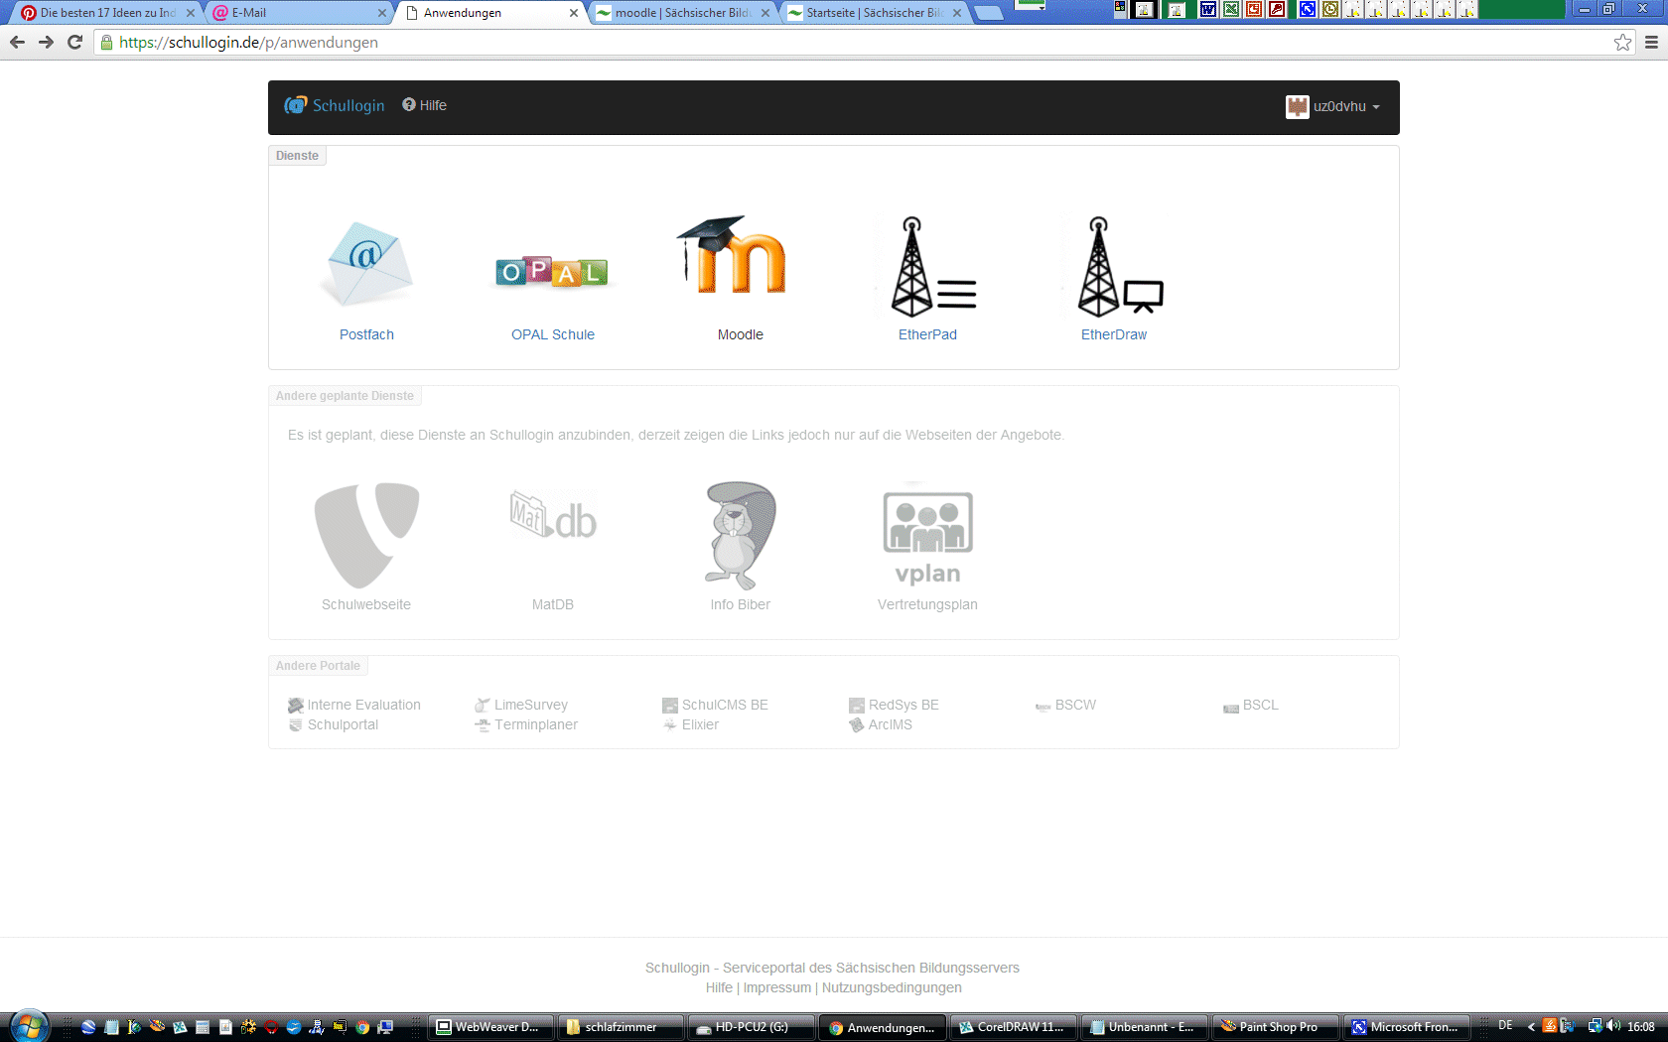Open the schlafzimmer folder from the taskbar
The height and width of the screenshot is (1042, 1668).
(621, 1027)
